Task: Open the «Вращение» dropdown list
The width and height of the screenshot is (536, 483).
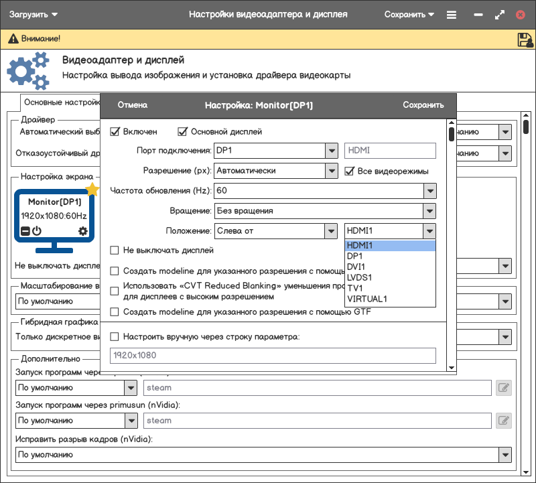Action: pos(429,211)
